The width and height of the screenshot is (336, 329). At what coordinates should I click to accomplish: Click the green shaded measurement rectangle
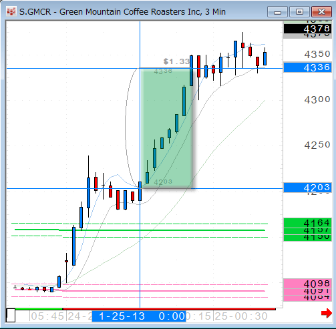[x=166, y=128]
